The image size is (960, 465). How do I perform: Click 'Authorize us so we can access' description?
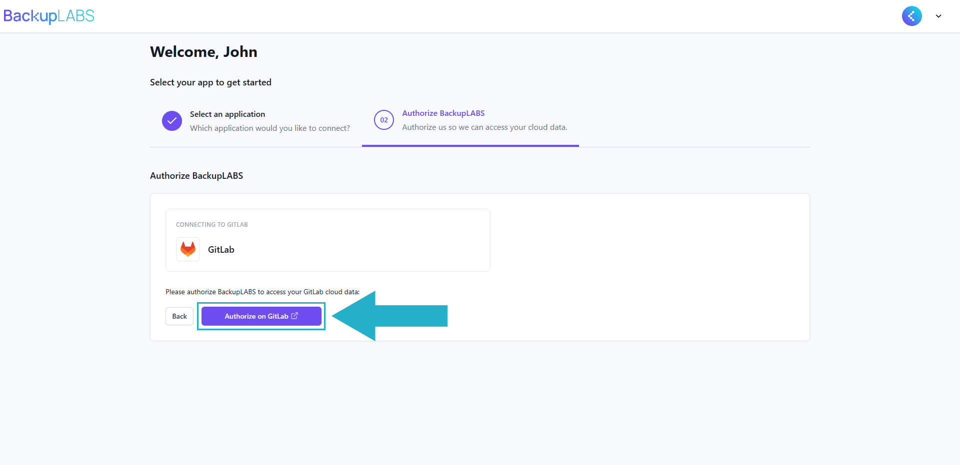pyautogui.click(x=484, y=127)
